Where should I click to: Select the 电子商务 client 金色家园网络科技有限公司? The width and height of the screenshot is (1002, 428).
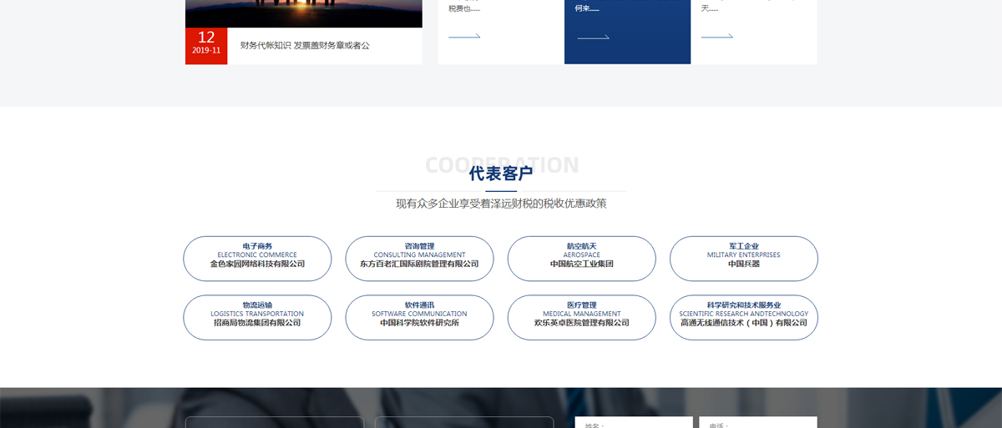[257, 259]
